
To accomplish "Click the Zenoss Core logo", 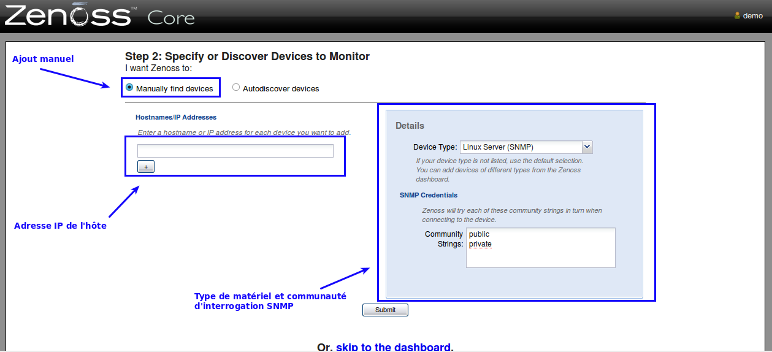I will coord(99,16).
